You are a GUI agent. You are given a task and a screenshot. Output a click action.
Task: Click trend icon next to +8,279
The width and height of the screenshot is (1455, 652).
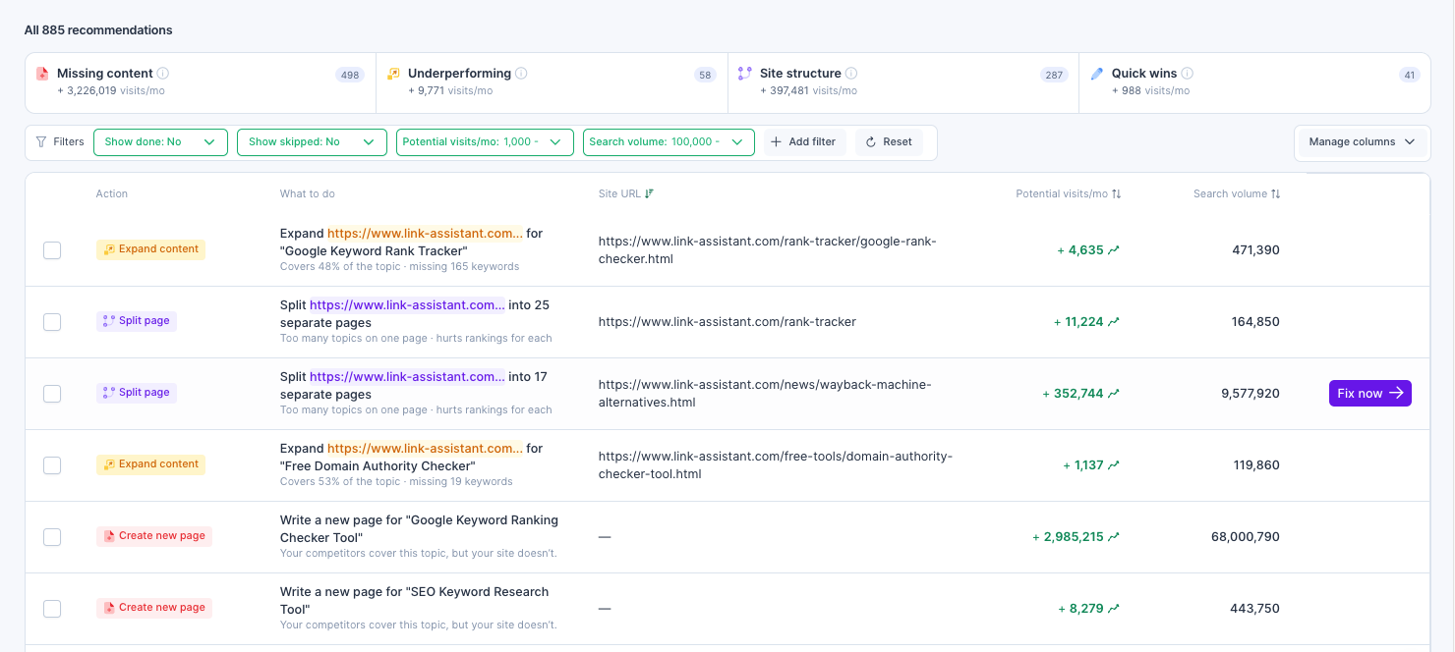[x=1114, y=609]
